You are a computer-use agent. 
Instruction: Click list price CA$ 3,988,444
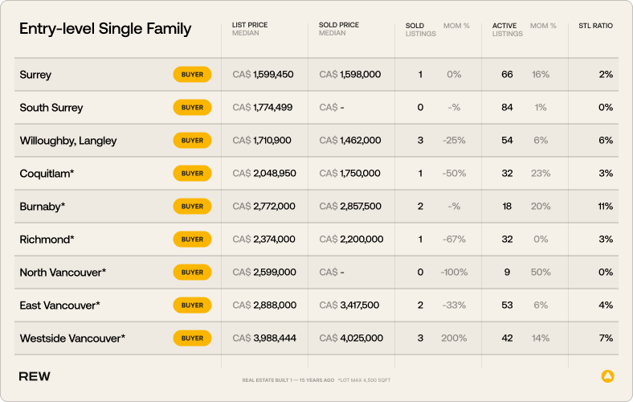(264, 338)
